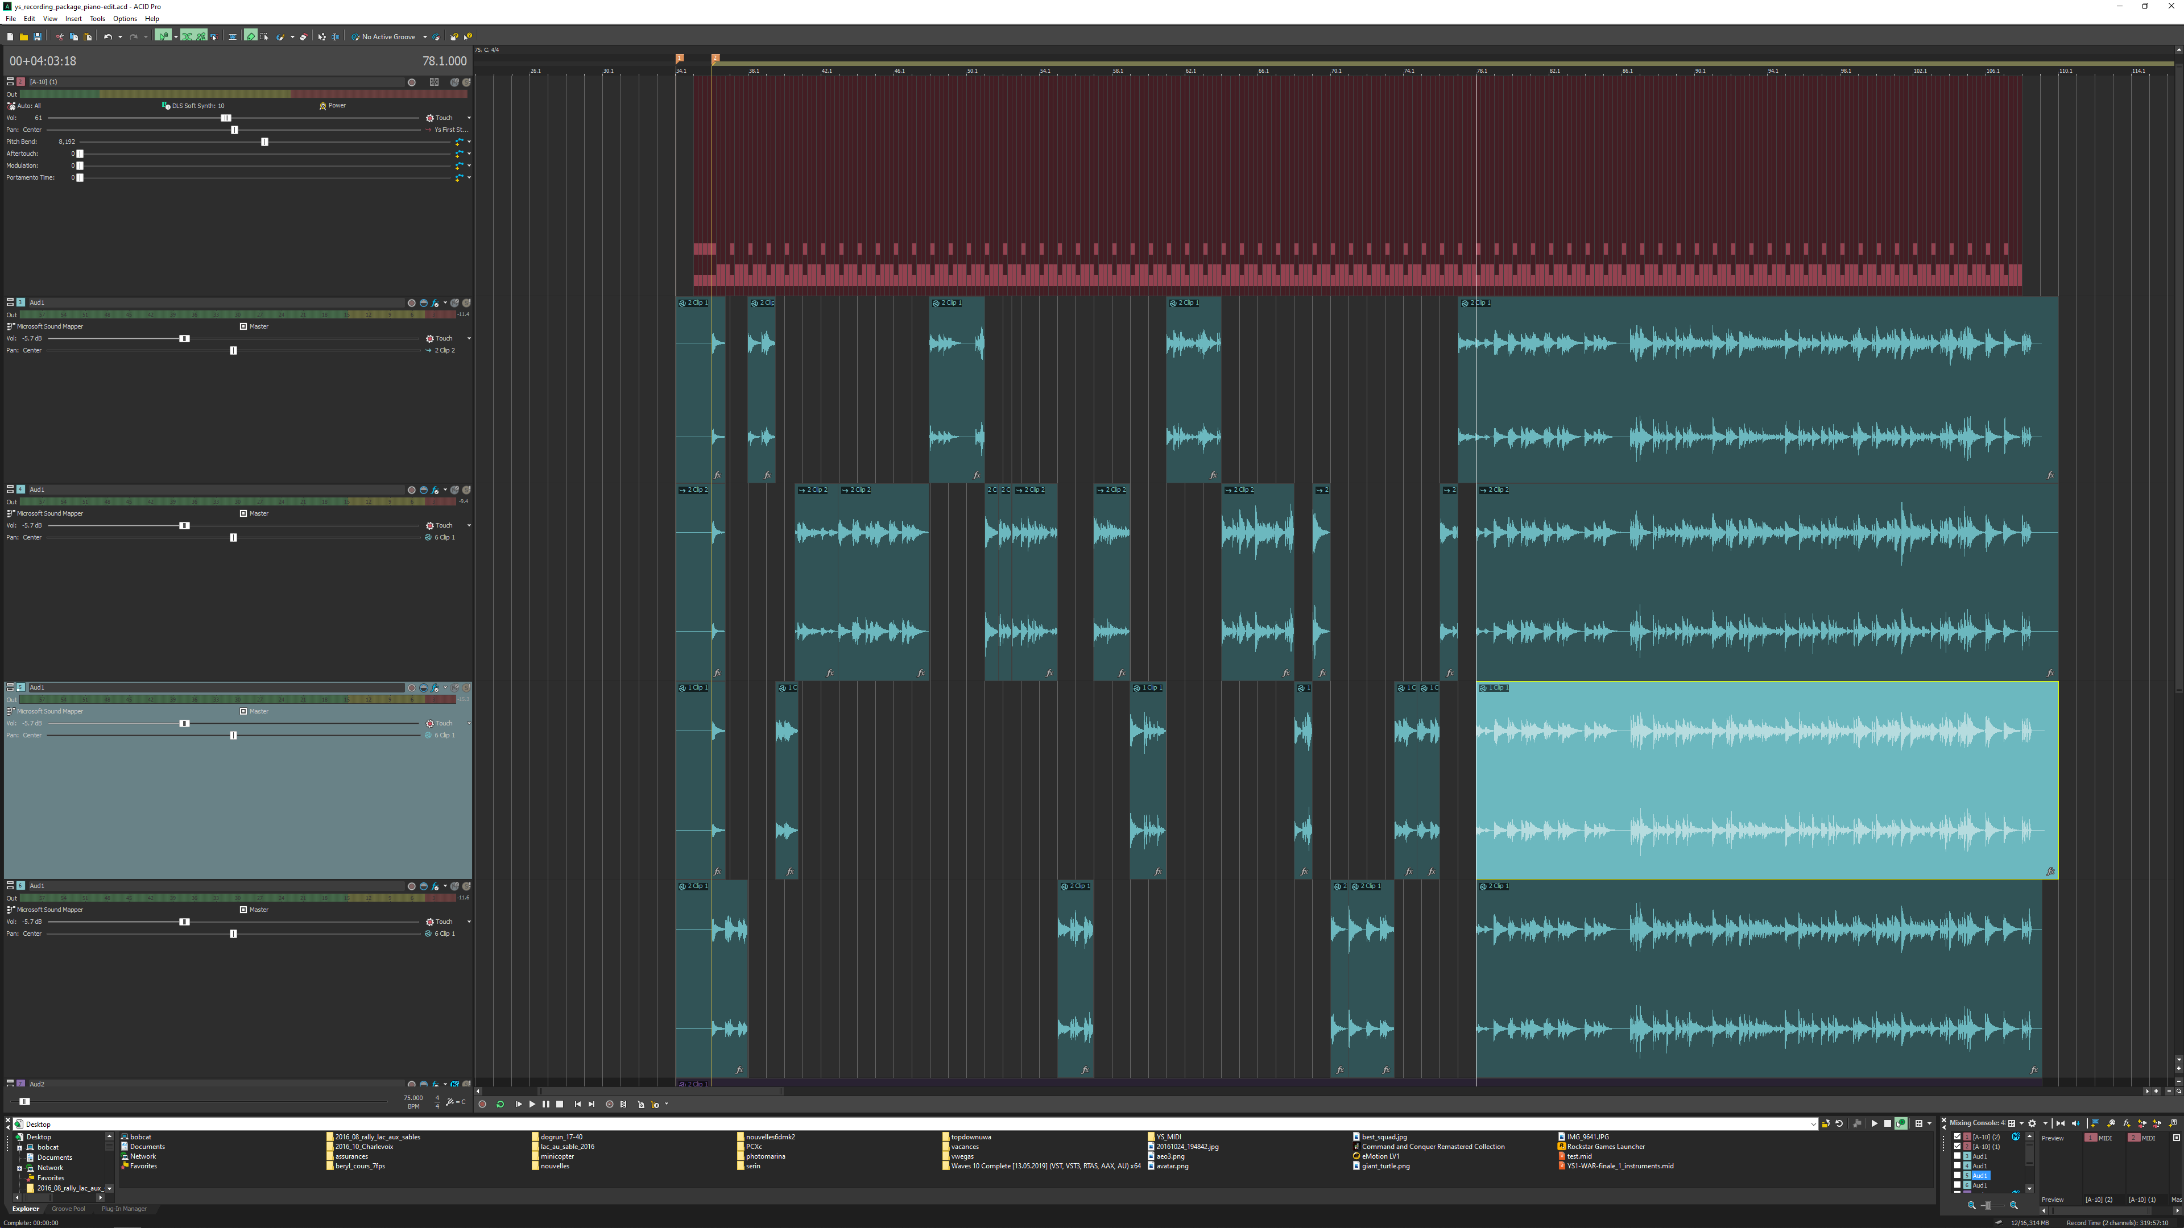
Task: Arm the [A-10] (1) track for recording
Action: click(x=412, y=82)
